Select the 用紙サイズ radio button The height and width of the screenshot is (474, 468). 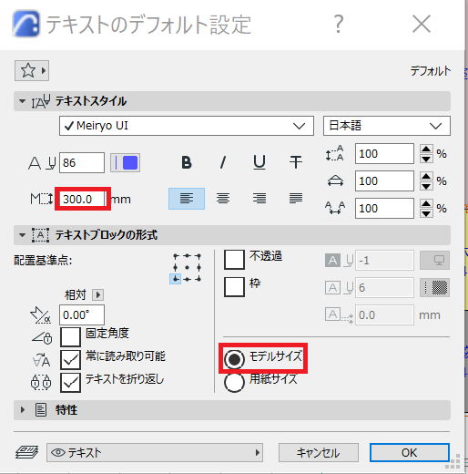click(234, 382)
